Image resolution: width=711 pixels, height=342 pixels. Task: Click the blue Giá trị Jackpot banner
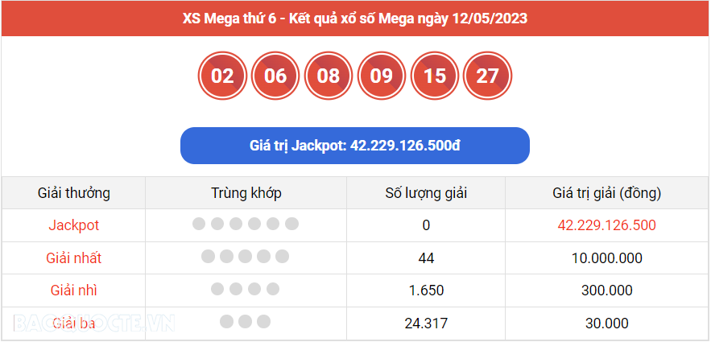tap(354, 146)
